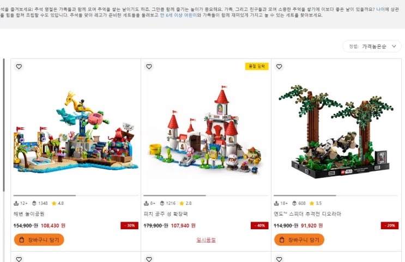
Task: Add 엔도 스피더 디오라마 to cart button
Action: (x=299, y=240)
